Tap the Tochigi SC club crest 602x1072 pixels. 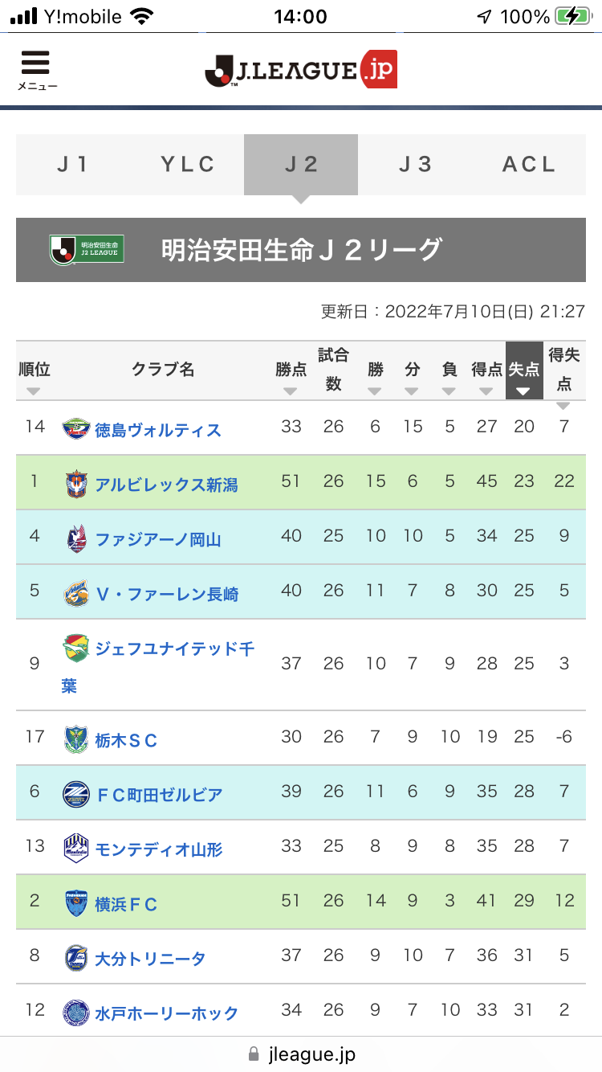point(75,739)
